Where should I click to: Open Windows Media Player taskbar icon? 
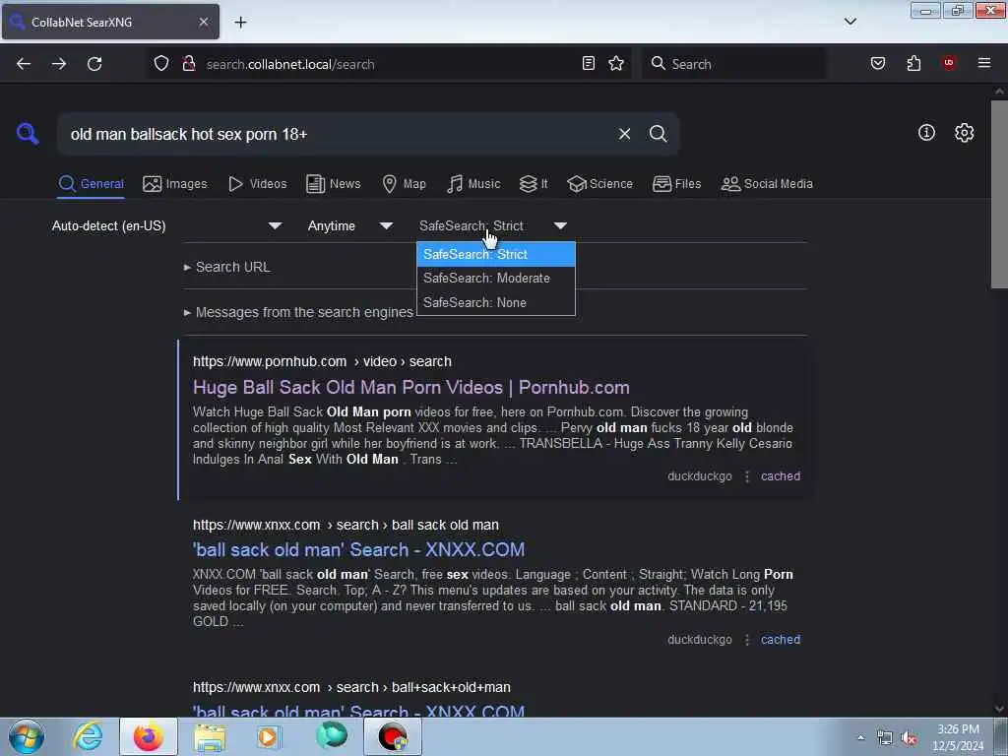click(269, 736)
